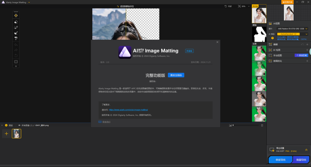
Task: Select the 蒙版 mask preview thumbnail
Action: (x=259, y=34)
